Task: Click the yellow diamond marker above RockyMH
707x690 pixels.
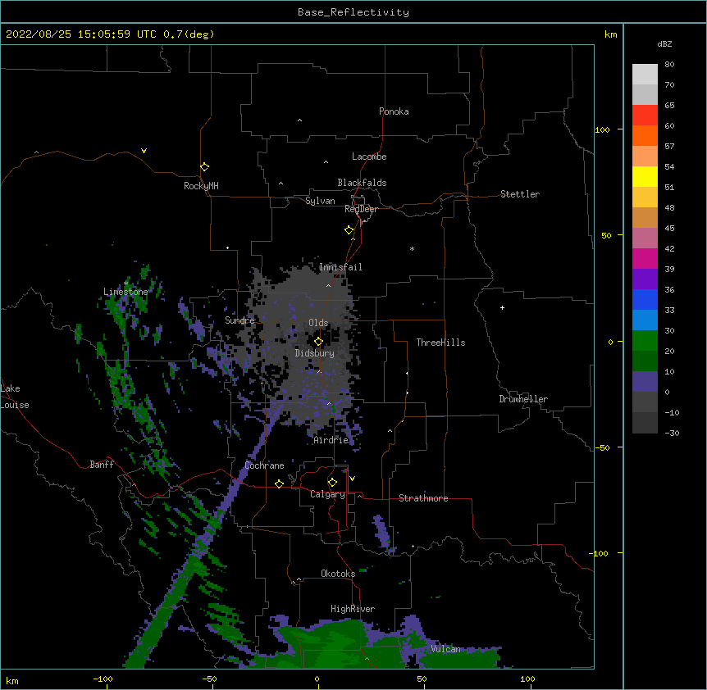Action: click(x=204, y=166)
